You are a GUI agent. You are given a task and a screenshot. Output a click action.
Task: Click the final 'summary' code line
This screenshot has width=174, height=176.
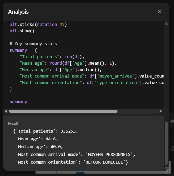(x=18, y=102)
